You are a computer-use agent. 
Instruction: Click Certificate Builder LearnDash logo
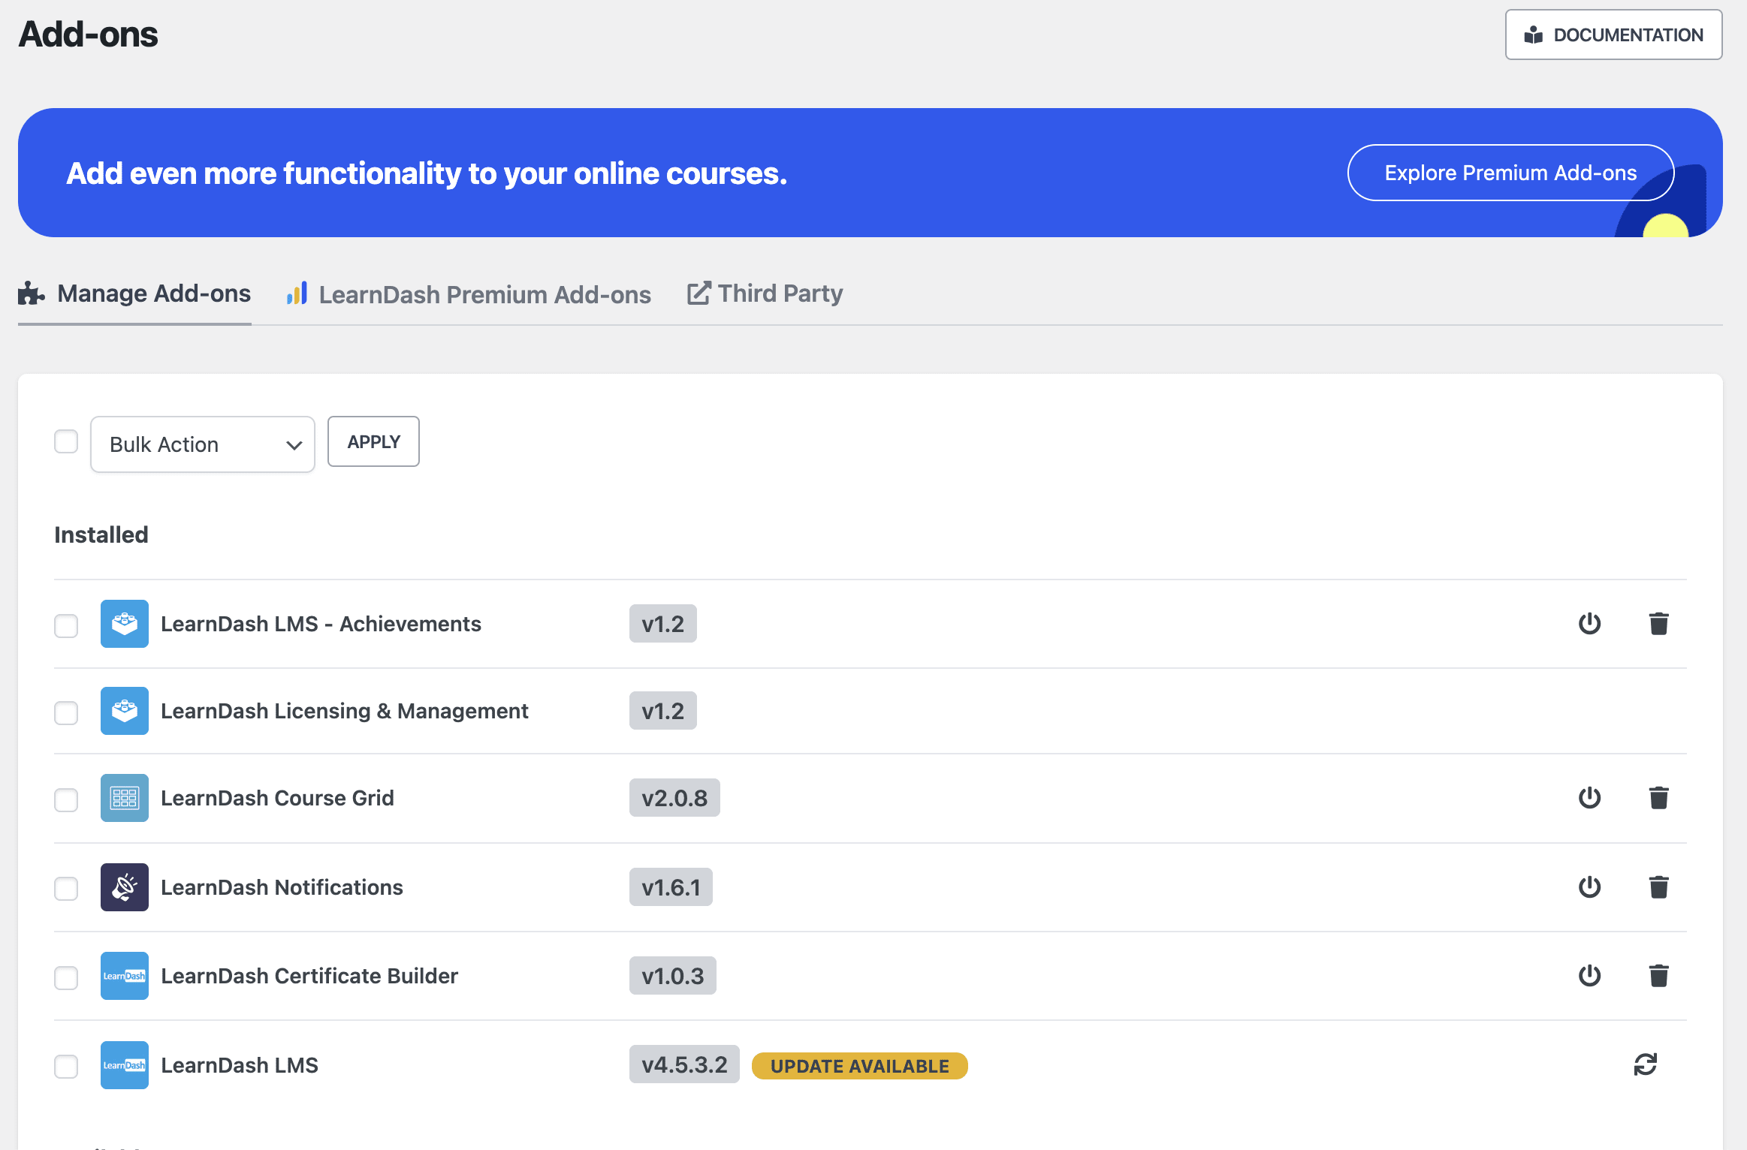click(125, 976)
